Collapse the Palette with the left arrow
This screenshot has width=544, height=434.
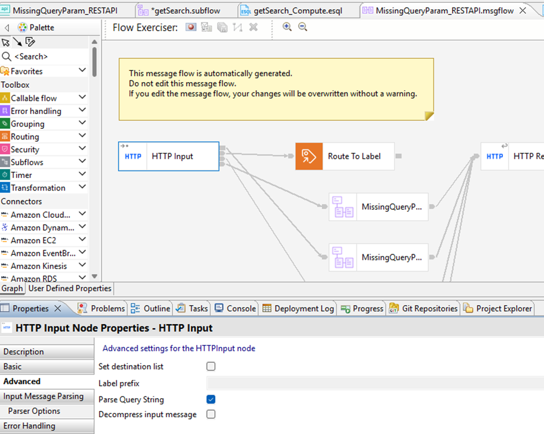click(x=7, y=28)
